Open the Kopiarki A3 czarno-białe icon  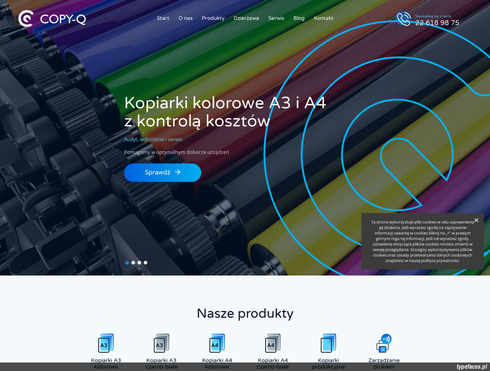[161, 343]
